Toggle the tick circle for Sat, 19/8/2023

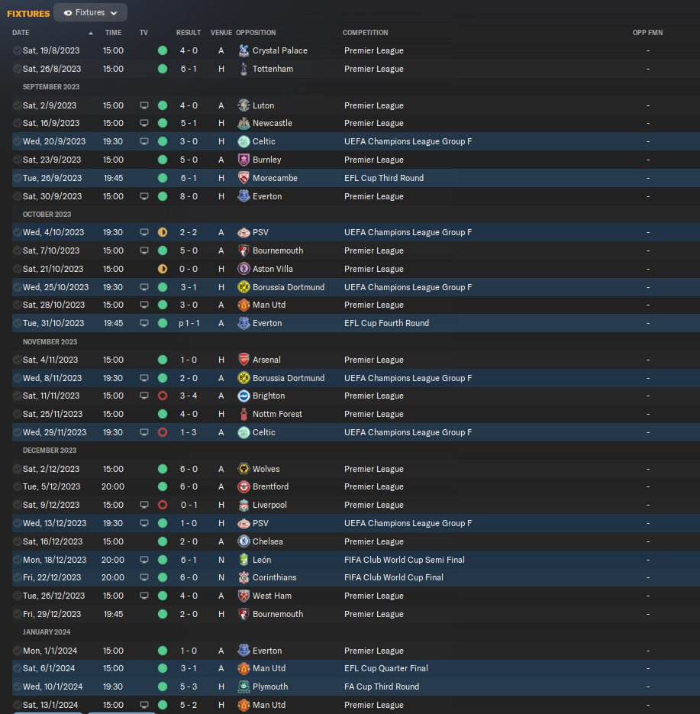click(17, 50)
